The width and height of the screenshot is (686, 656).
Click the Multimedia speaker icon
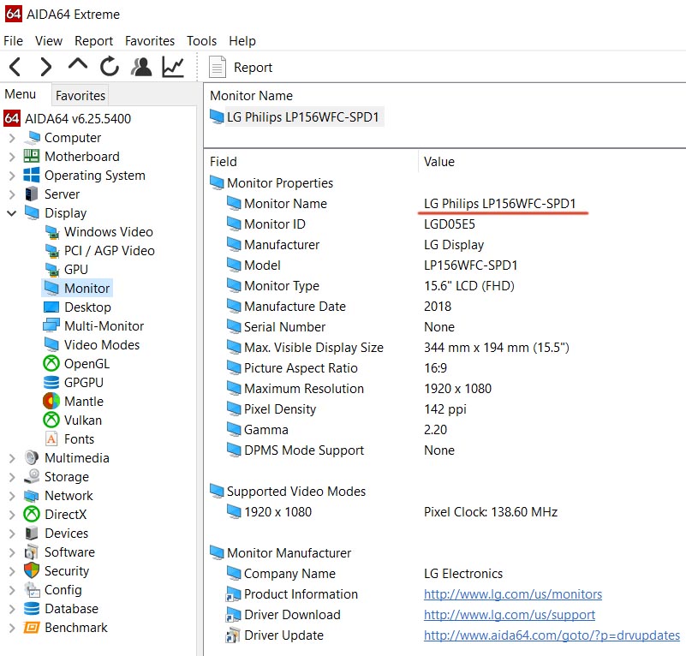pos(32,458)
